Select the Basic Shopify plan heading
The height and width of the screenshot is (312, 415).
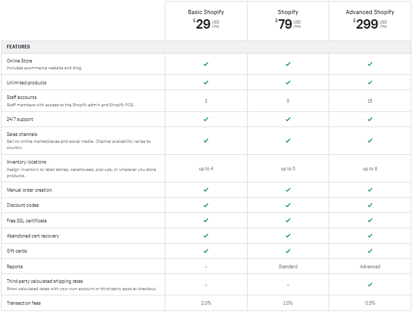point(206,12)
